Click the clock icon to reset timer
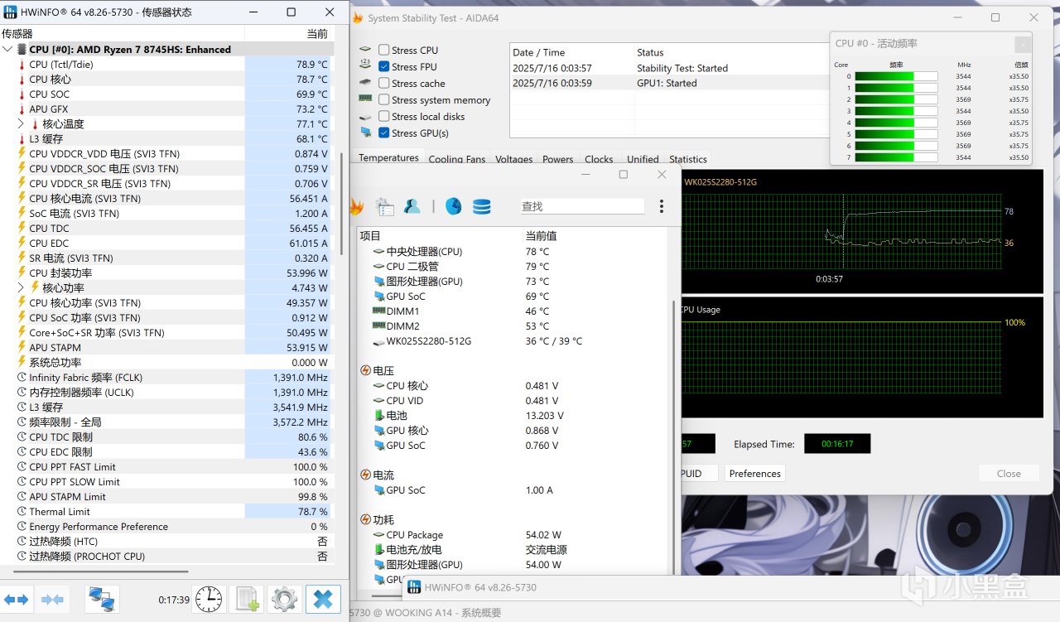Image resolution: width=1060 pixels, height=622 pixels. (209, 599)
